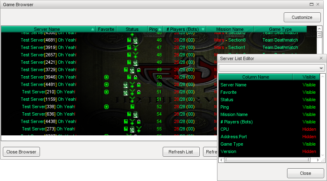Click dedicated server icon for Test Server[338]
Image resolution: width=327 pixels, height=181 pixels.
click(x=132, y=107)
